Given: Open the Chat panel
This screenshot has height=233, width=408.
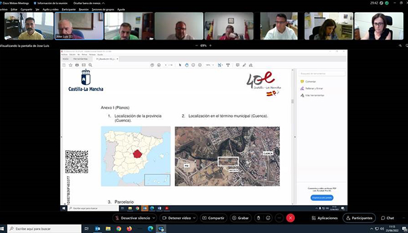Looking at the screenshot, I should coord(387,218).
